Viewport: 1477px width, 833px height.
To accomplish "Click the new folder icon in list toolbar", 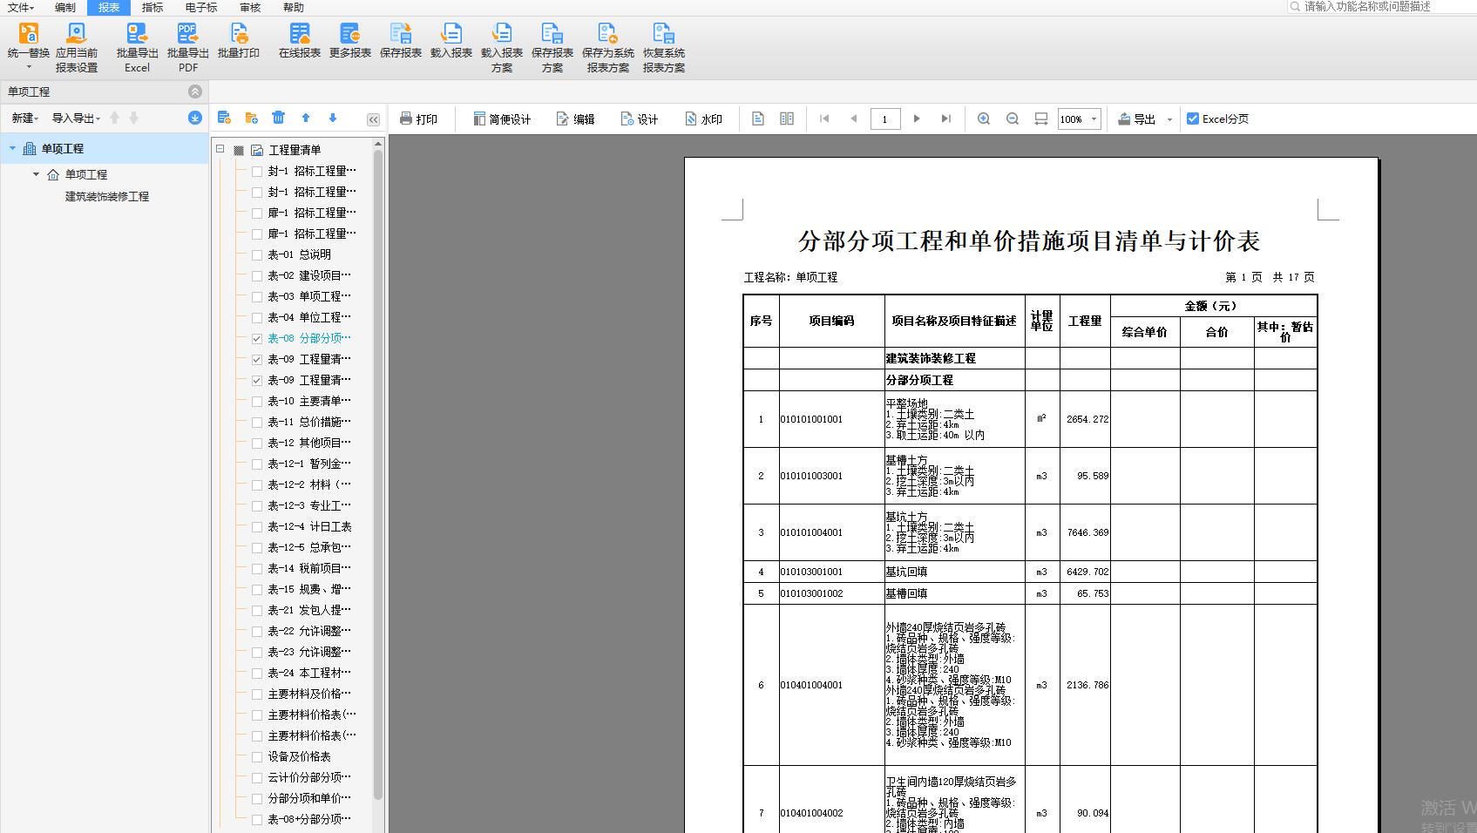I will (252, 118).
